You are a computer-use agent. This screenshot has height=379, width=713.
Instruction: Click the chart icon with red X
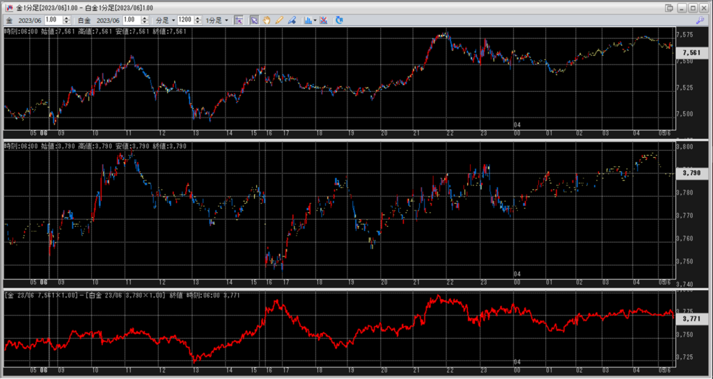coord(324,20)
